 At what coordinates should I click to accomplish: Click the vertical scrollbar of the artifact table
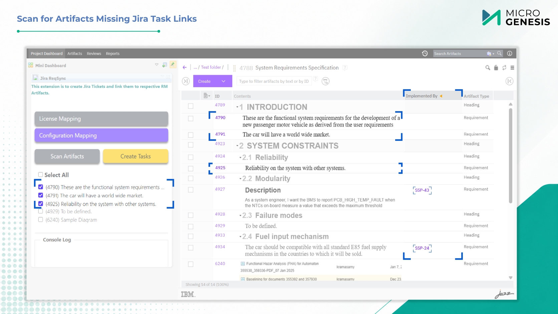(511, 155)
